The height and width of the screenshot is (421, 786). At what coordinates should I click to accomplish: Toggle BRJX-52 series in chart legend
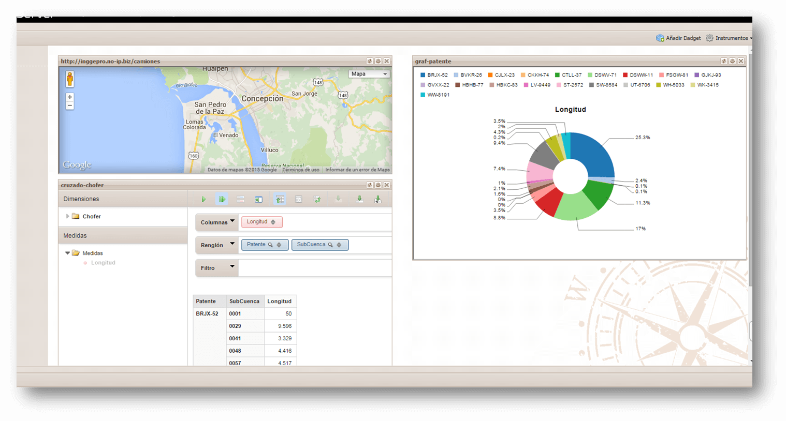434,75
